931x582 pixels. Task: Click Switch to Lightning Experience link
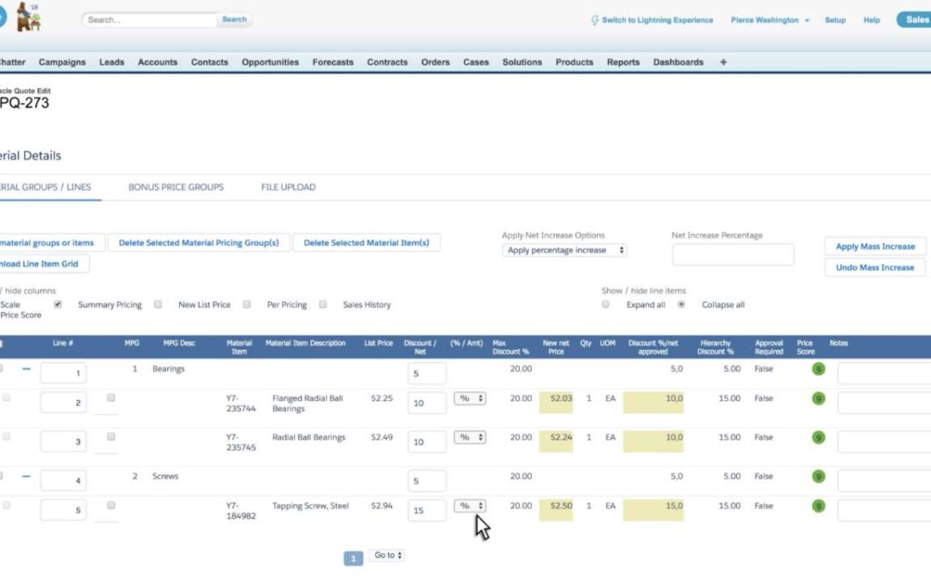pyautogui.click(x=657, y=20)
